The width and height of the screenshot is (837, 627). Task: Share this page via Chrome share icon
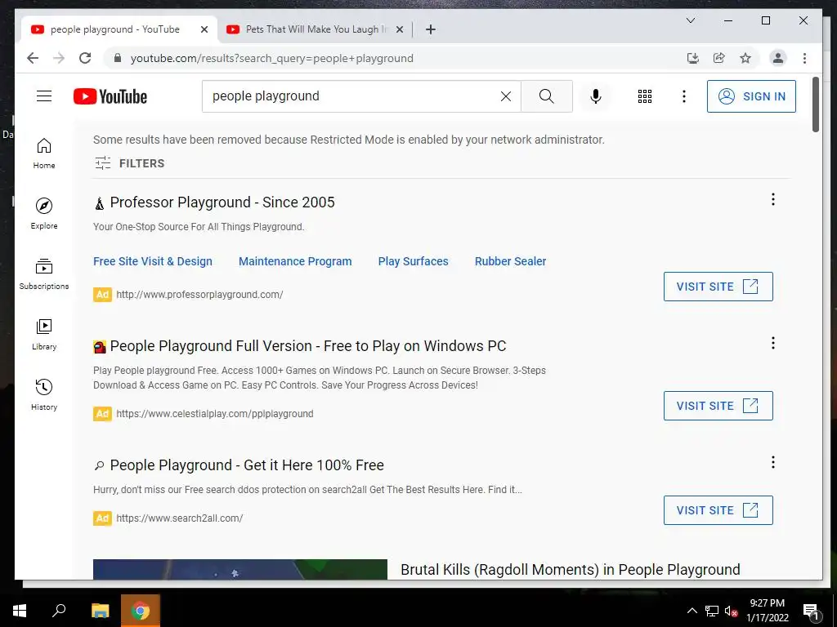click(719, 58)
